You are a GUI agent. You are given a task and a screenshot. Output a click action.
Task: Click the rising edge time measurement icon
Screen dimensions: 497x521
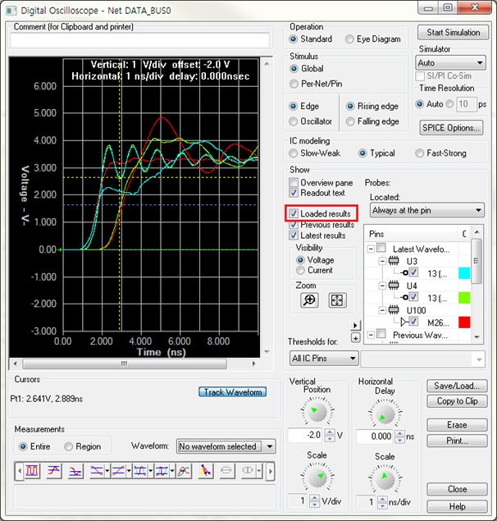(119, 471)
